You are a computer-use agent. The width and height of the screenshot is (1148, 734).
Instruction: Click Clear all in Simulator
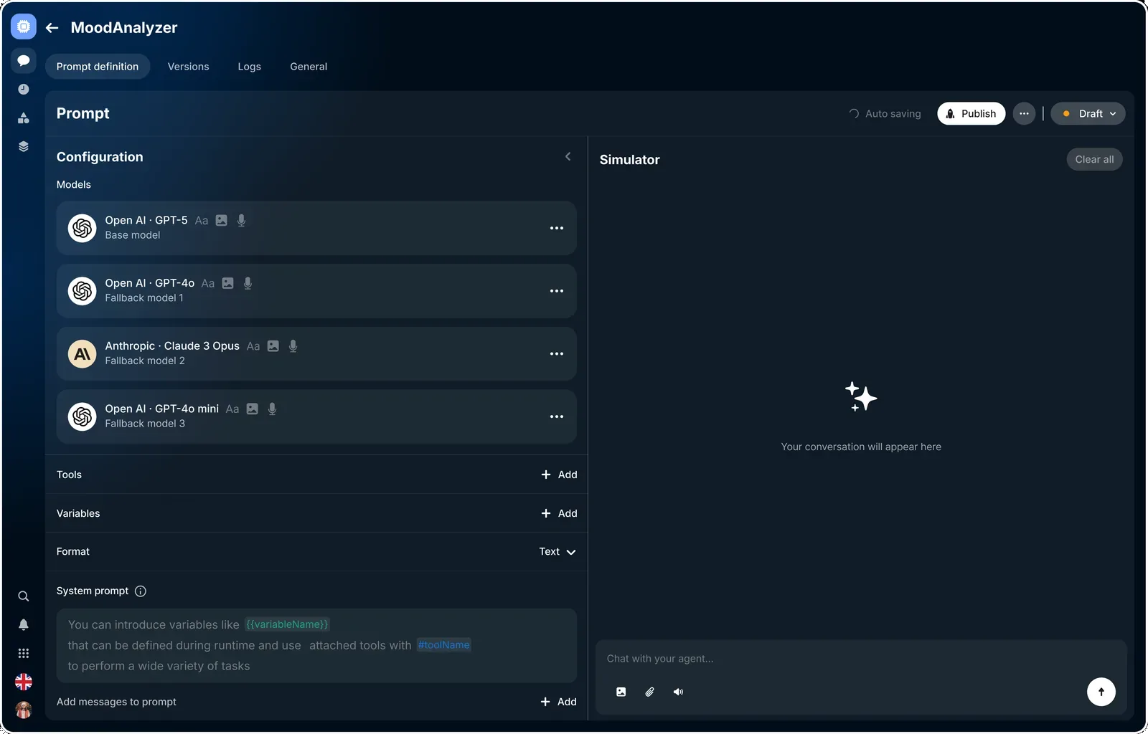coord(1094,159)
